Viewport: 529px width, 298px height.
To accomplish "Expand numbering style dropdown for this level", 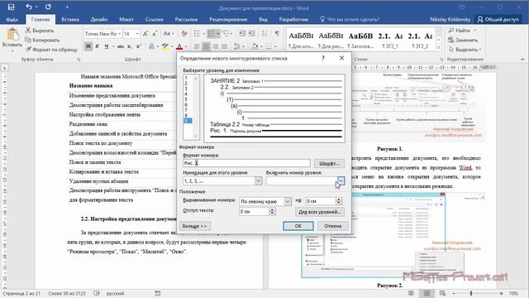I will (x=258, y=181).
